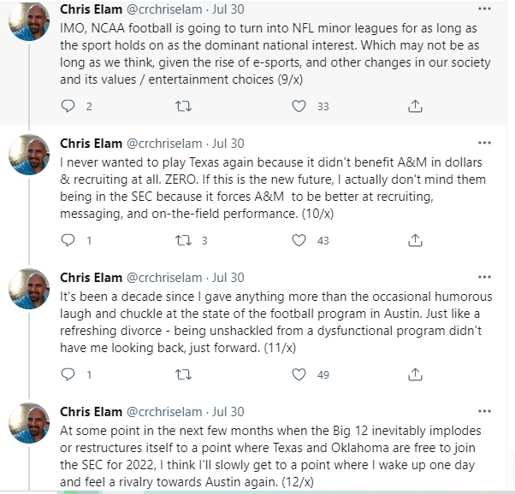
Task: Retweet the NCAA football minor leagues tweet
Action: (182, 107)
